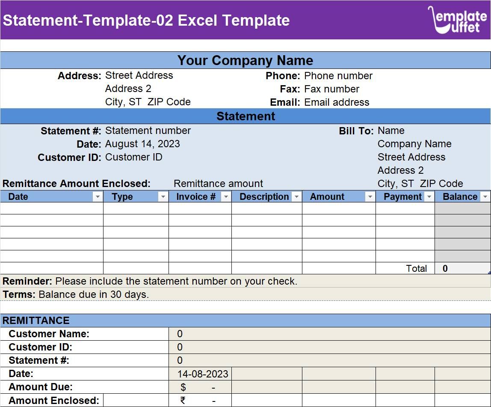Open the Invoice # filter dropdown
This screenshot has width=491, height=407.
(x=226, y=196)
